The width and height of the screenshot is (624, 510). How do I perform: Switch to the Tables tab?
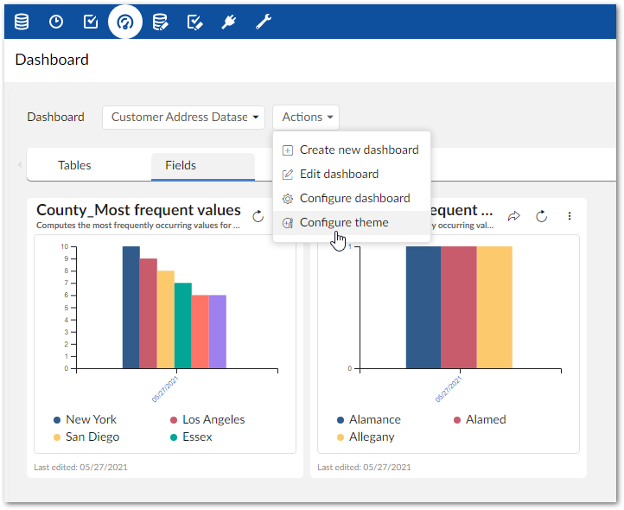tap(74, 165)
